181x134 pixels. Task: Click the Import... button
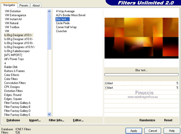pos(35,120)
